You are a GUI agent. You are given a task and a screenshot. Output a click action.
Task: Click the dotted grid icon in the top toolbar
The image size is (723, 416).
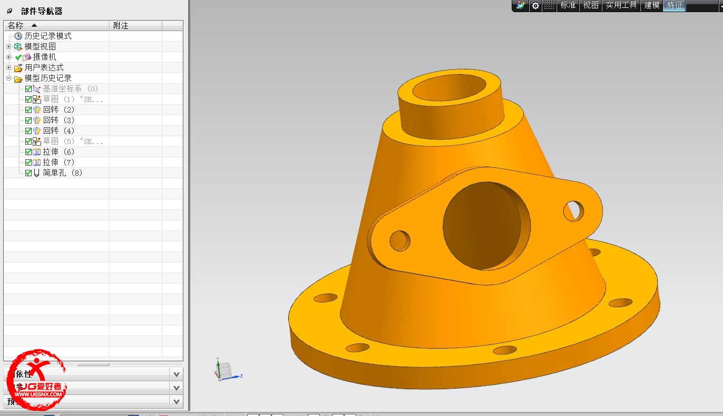point(549,5)
